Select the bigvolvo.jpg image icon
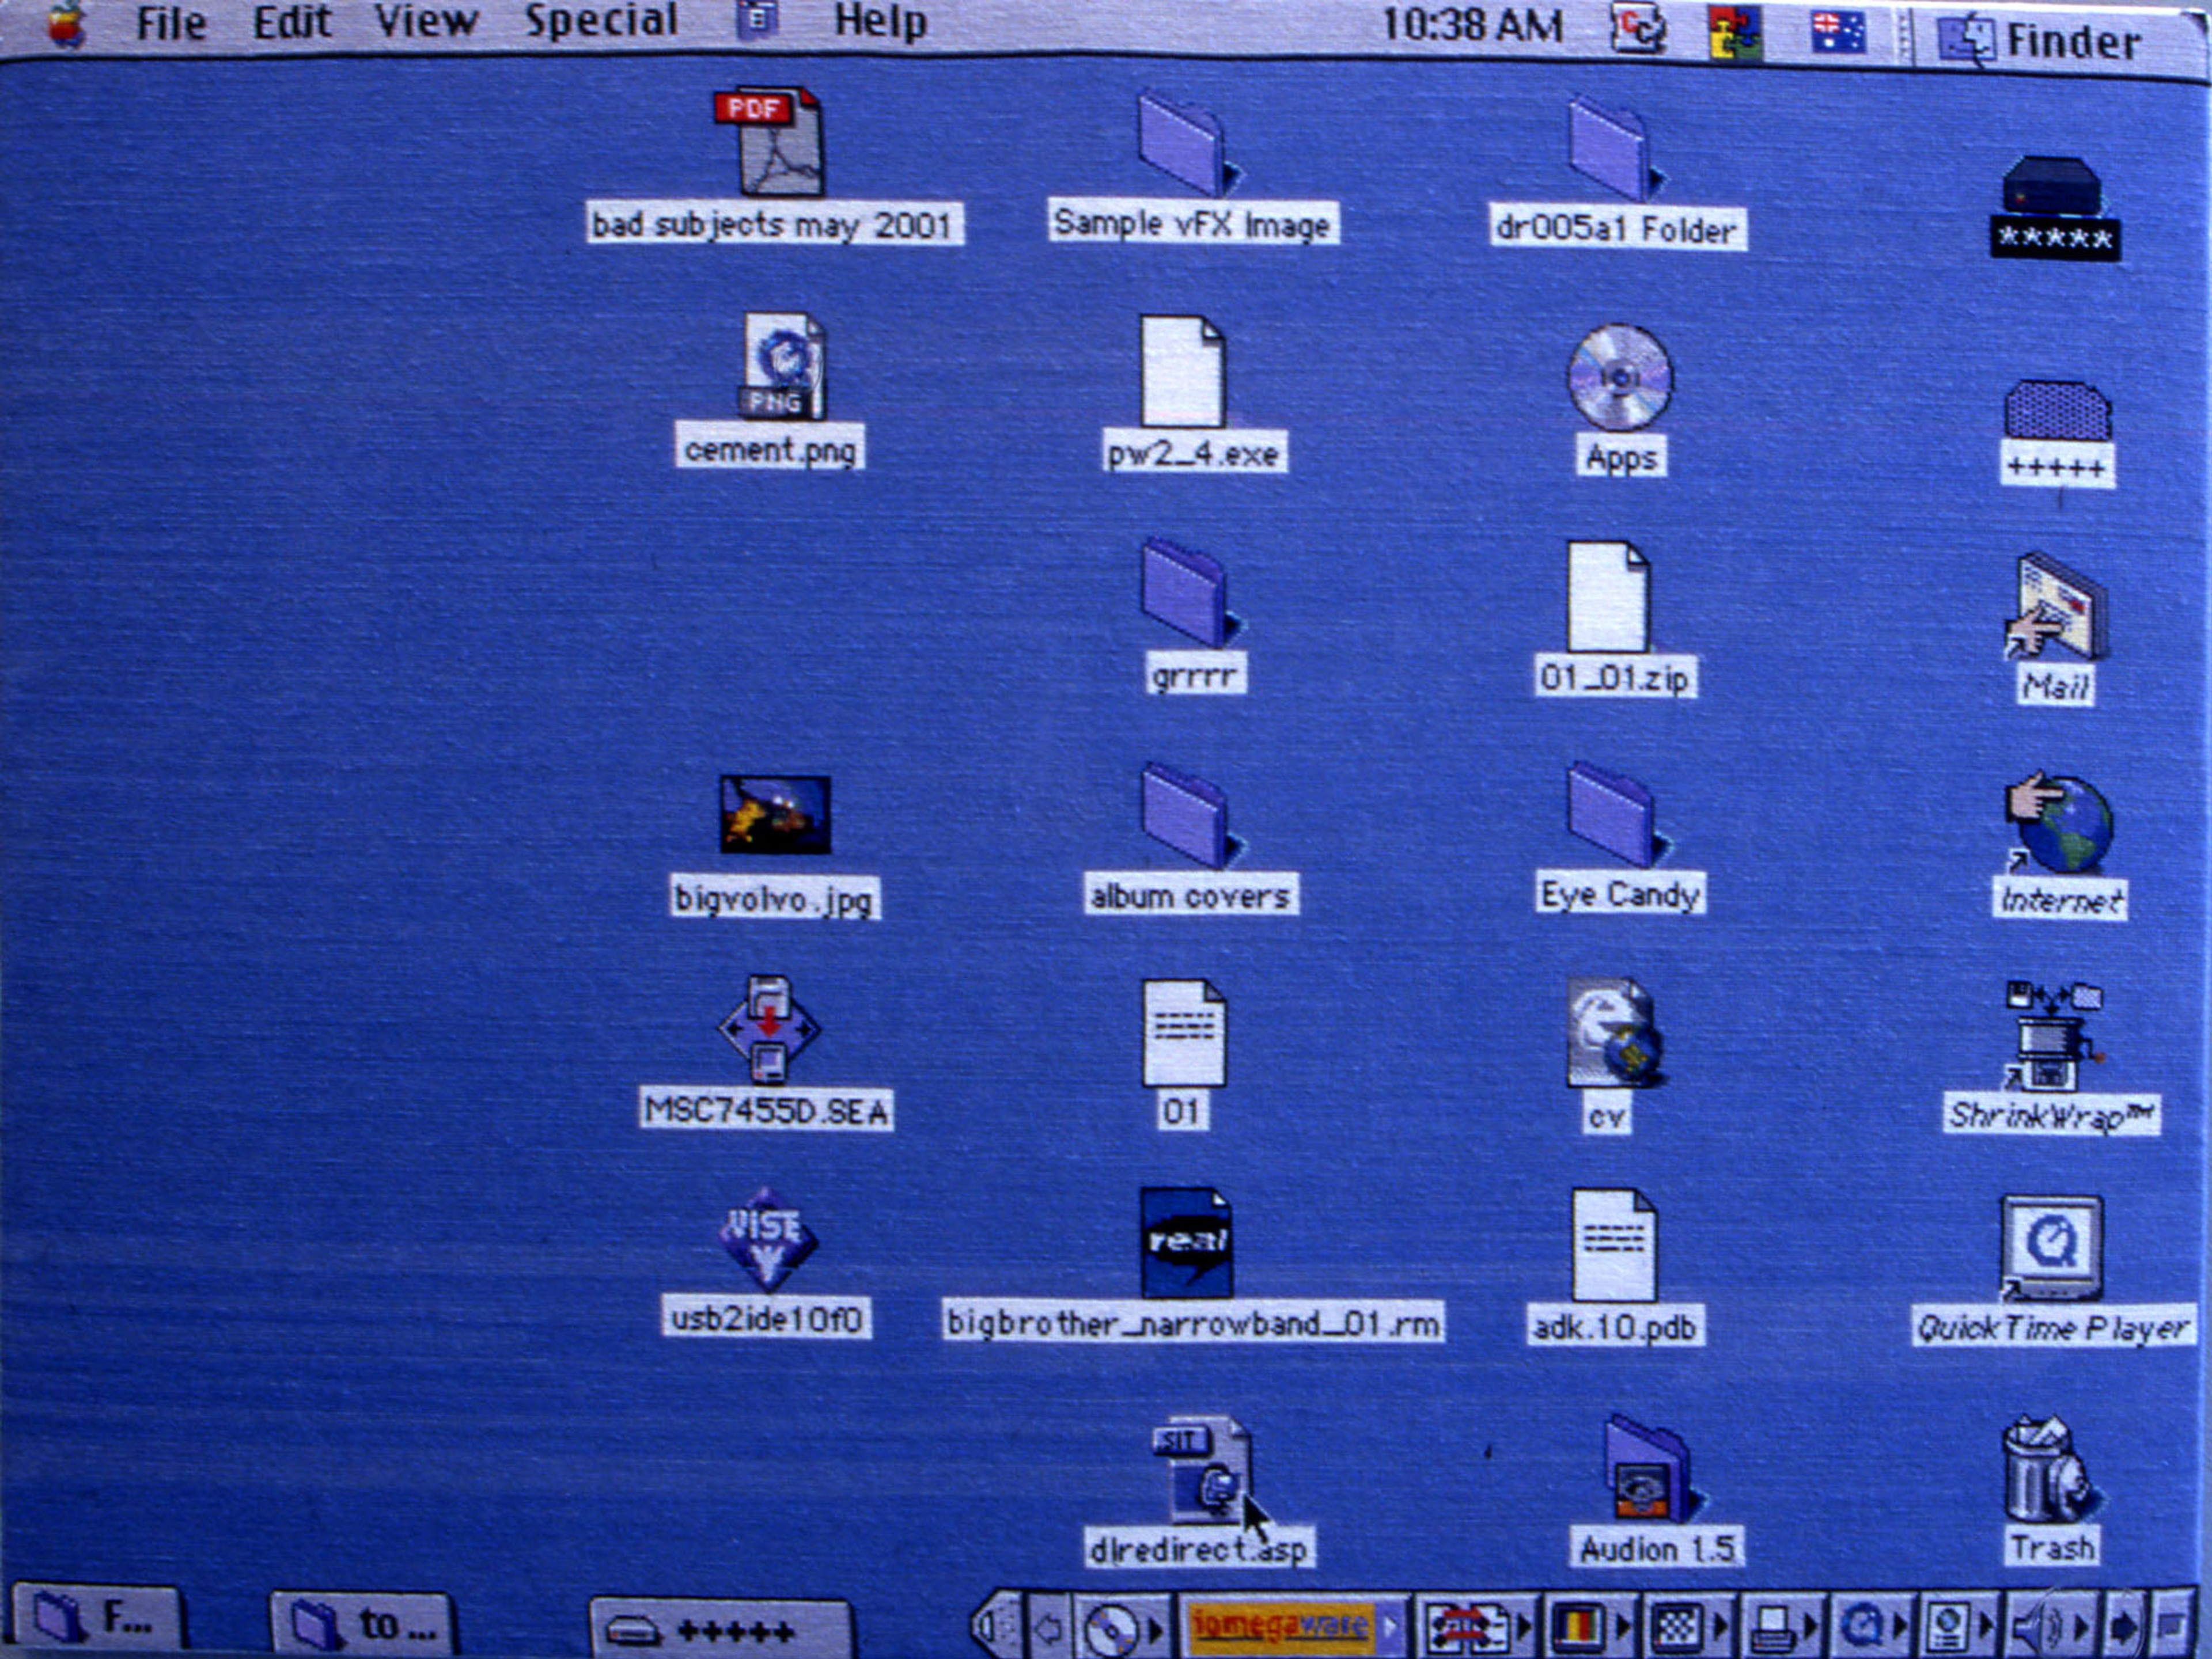This screenshot has height=1659, width=2212. [774, 814]
